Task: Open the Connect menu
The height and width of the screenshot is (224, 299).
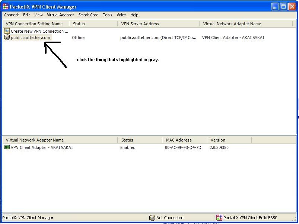Action: coord(11,15)
